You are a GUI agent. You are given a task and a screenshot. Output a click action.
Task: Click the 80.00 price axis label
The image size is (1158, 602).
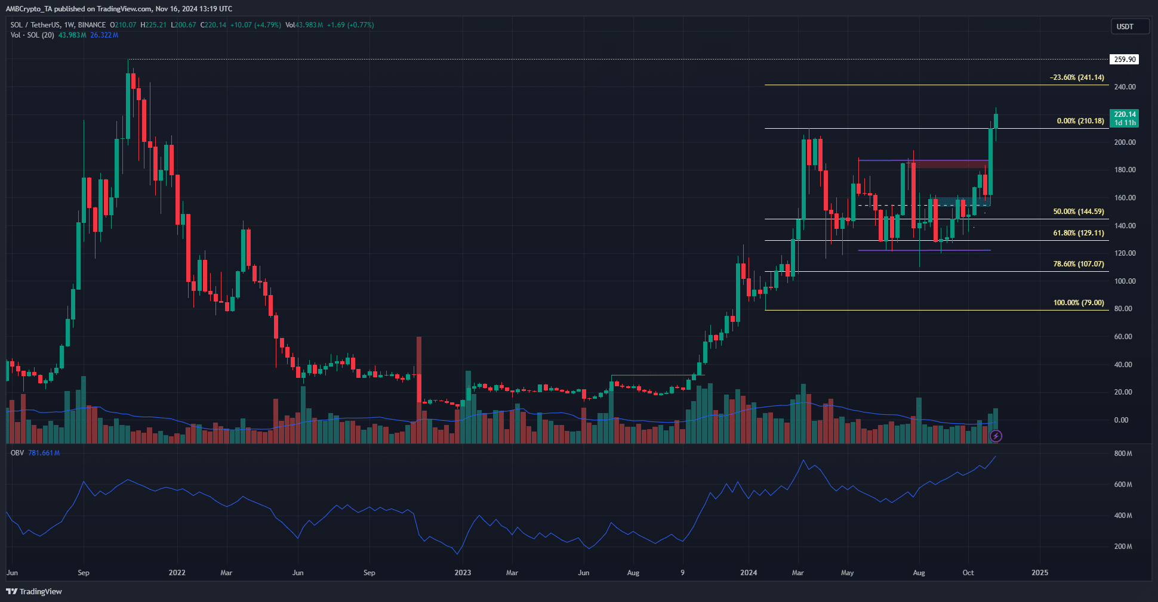(1123, 309)
